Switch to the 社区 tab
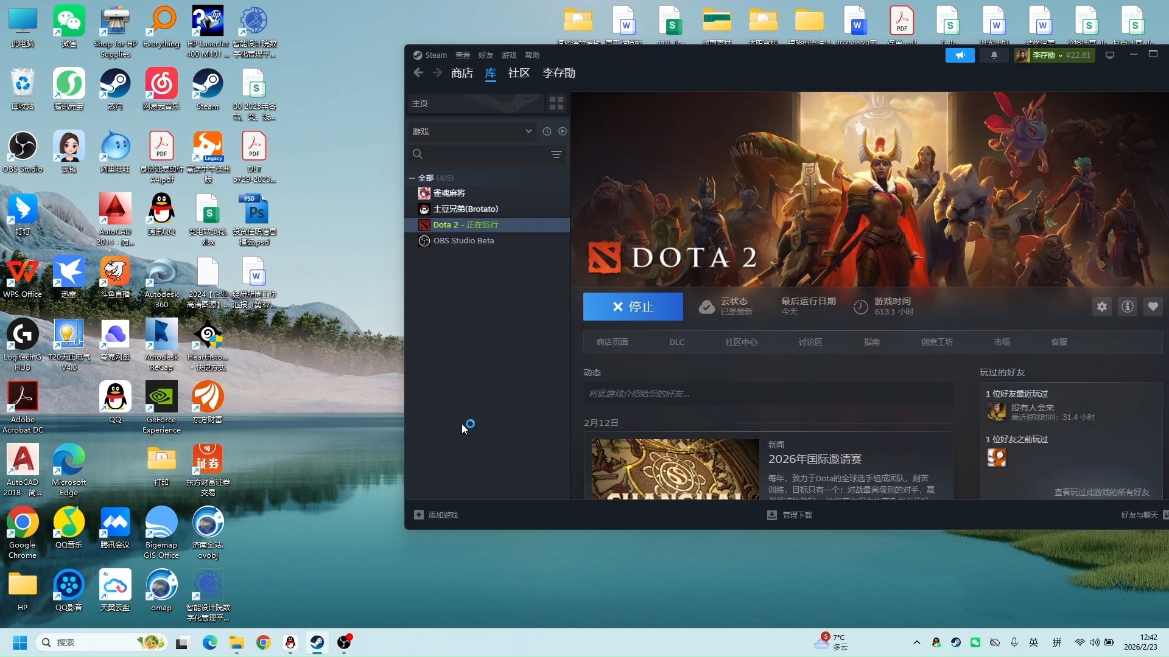 [x=519, y=73]
